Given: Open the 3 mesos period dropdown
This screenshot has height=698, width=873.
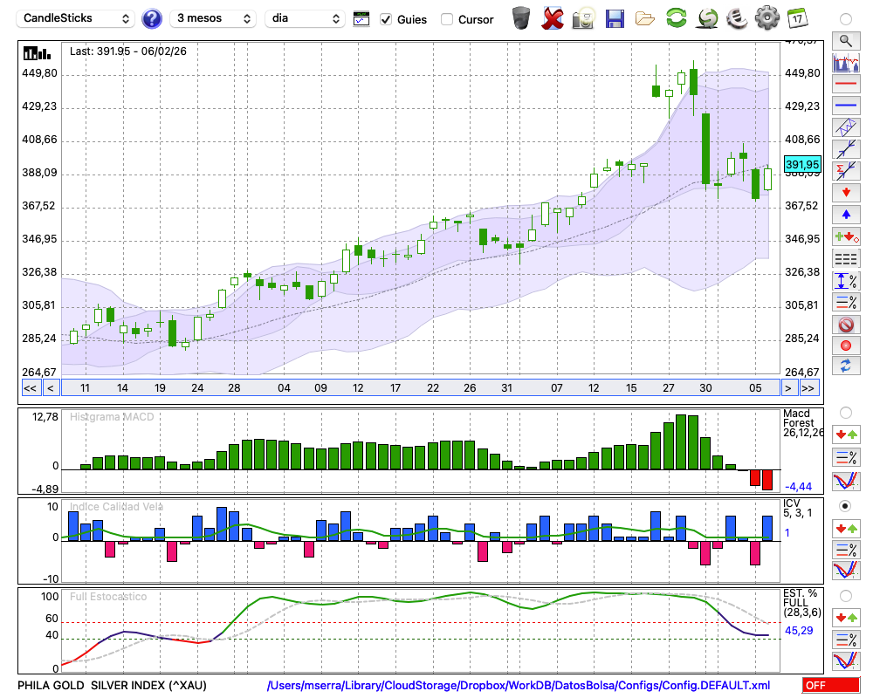Looking at the screenshot, I should pyautogui.click(x=213, y=18).
